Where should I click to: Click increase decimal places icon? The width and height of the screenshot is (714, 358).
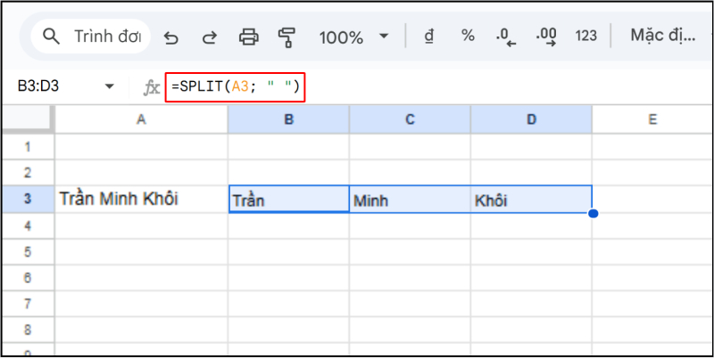[546, 37]
